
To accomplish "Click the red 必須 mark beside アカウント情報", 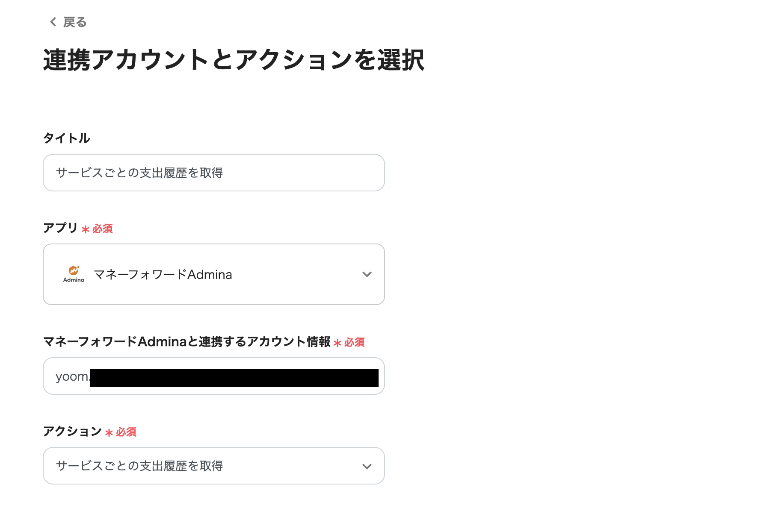I will [x=355, y=343].
